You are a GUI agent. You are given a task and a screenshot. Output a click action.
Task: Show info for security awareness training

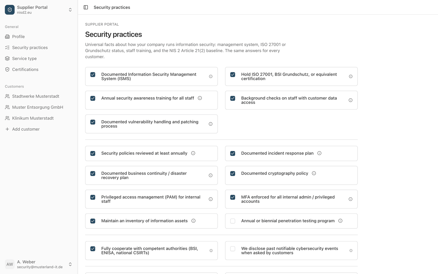point(200,98)
